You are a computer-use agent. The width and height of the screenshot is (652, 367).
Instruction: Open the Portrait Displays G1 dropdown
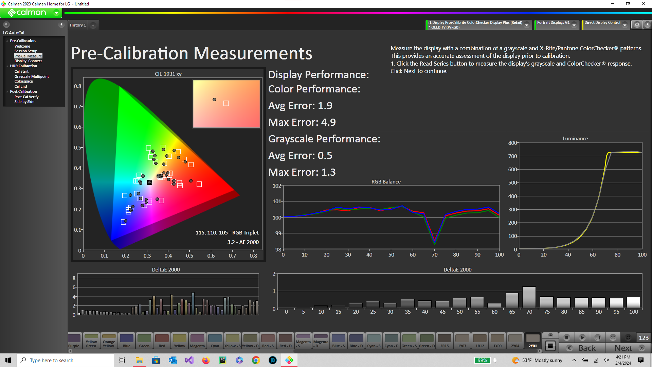[x=574, y=25]
